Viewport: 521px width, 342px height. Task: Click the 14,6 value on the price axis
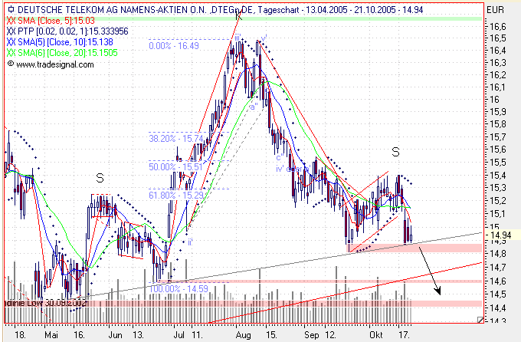click(498, 281)
